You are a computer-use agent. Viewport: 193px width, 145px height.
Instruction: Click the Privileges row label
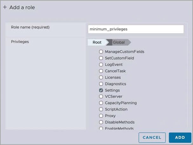(x=20, y=42)
